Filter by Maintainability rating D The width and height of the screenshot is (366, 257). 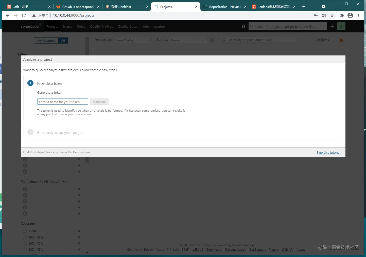[x=25, y=207]
